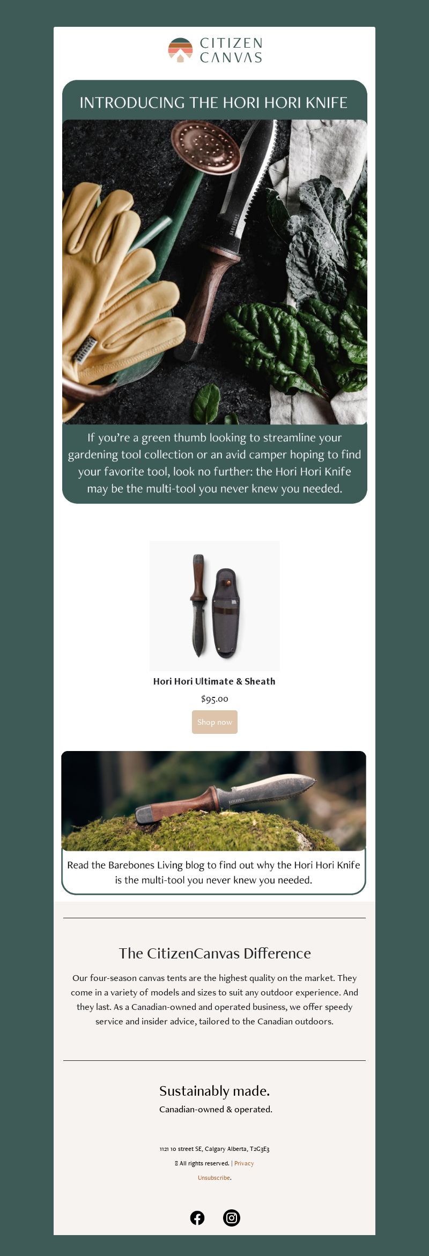Click the Shop now button

[214, 722]
